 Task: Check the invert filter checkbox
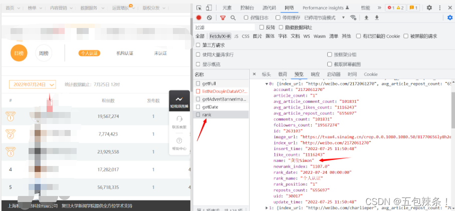click(262, 27)
